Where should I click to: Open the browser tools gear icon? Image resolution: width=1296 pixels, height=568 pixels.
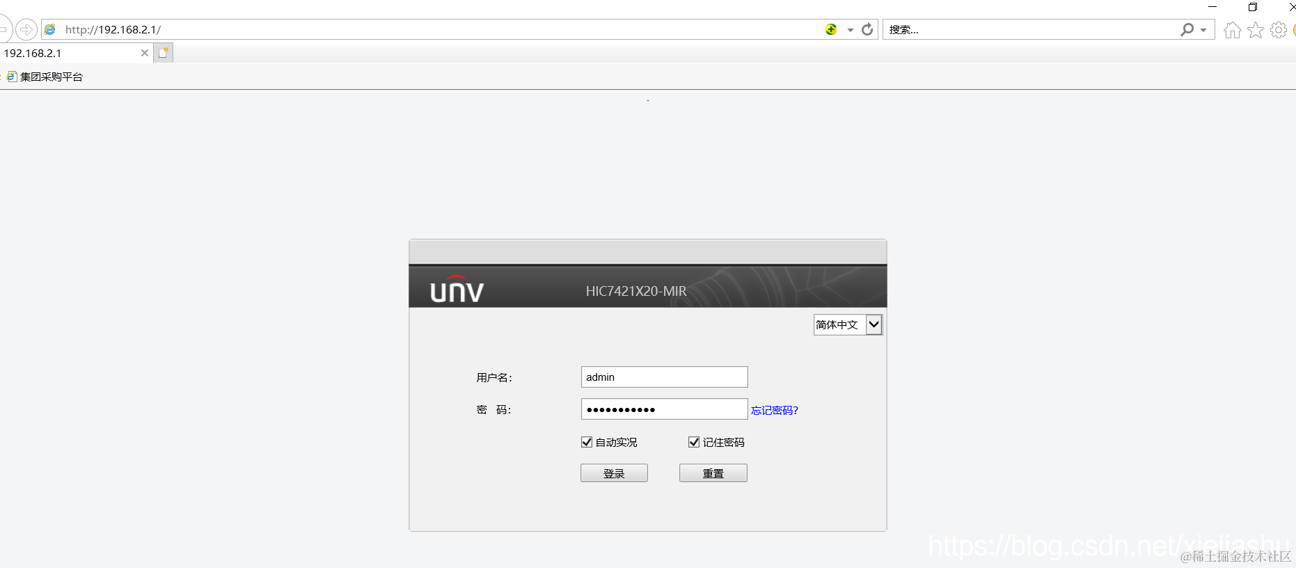pos(1279,30)
